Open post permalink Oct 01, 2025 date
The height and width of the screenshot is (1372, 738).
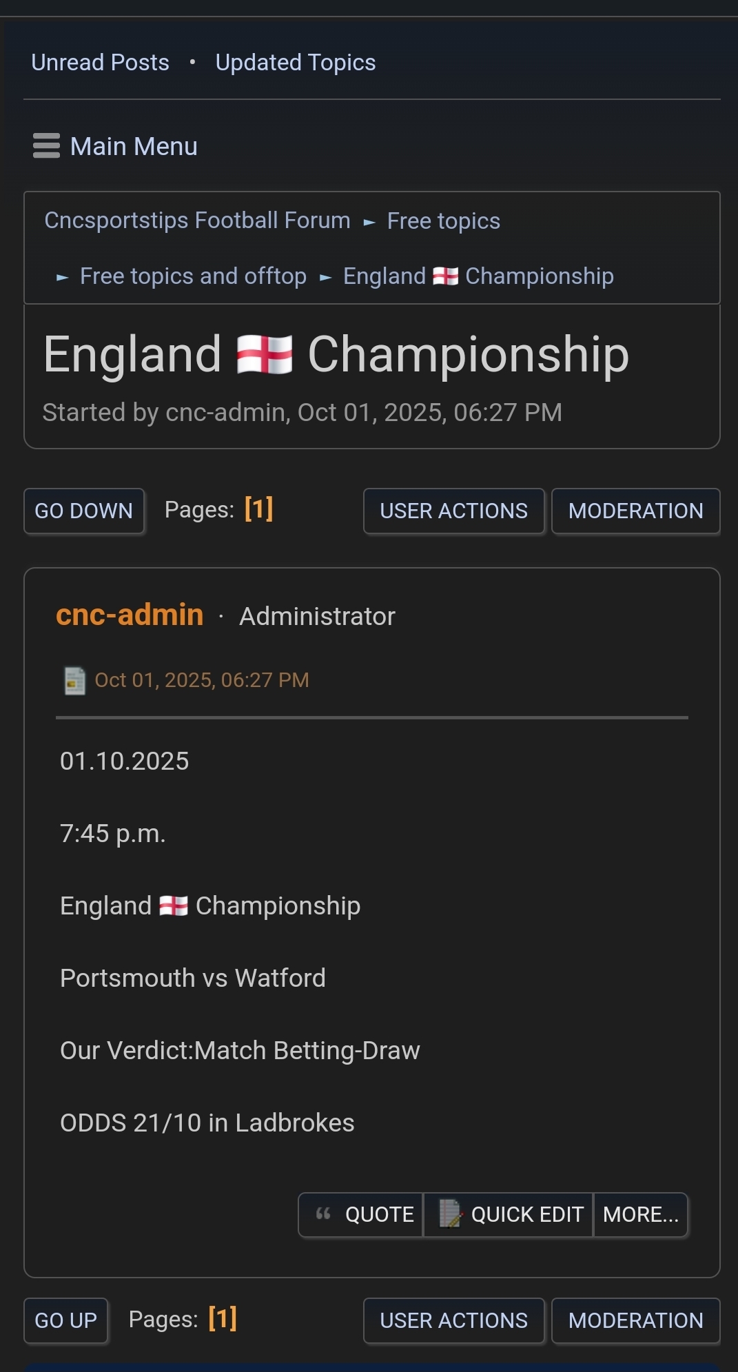pos(201,680)
